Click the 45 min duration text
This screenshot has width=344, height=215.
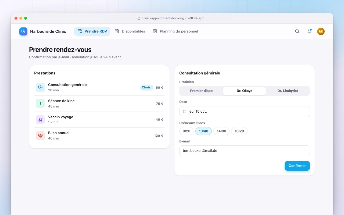click(53, 106)
